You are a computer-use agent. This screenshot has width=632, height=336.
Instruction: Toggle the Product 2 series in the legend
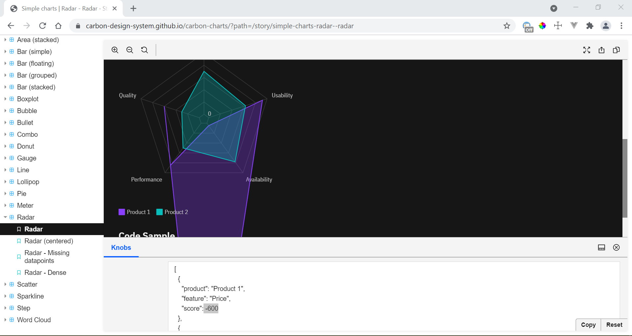tap(172, 212)
